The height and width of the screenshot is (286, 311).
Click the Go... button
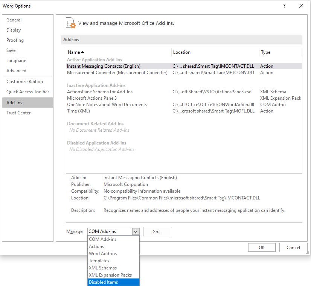[x=157, y=232]
